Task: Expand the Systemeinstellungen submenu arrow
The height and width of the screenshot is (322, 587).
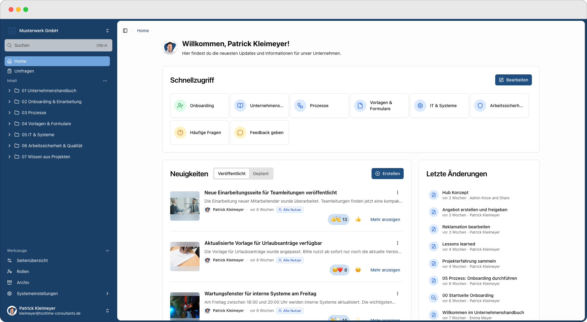Action: coord(107,294)
